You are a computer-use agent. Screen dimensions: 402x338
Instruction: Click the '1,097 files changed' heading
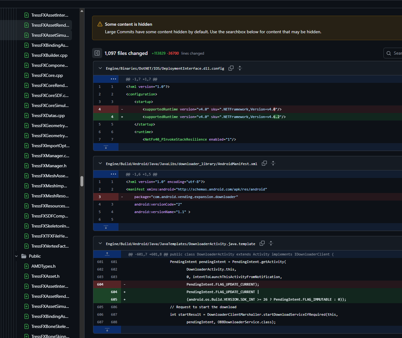126,53
